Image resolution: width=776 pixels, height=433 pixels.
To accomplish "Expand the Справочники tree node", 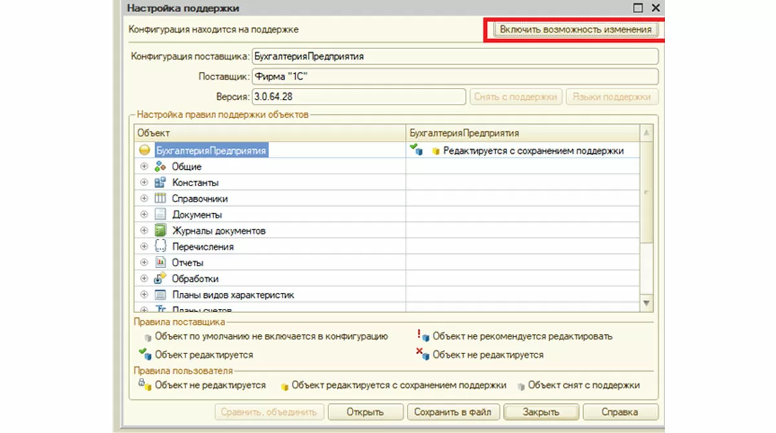I will point(144,198).
